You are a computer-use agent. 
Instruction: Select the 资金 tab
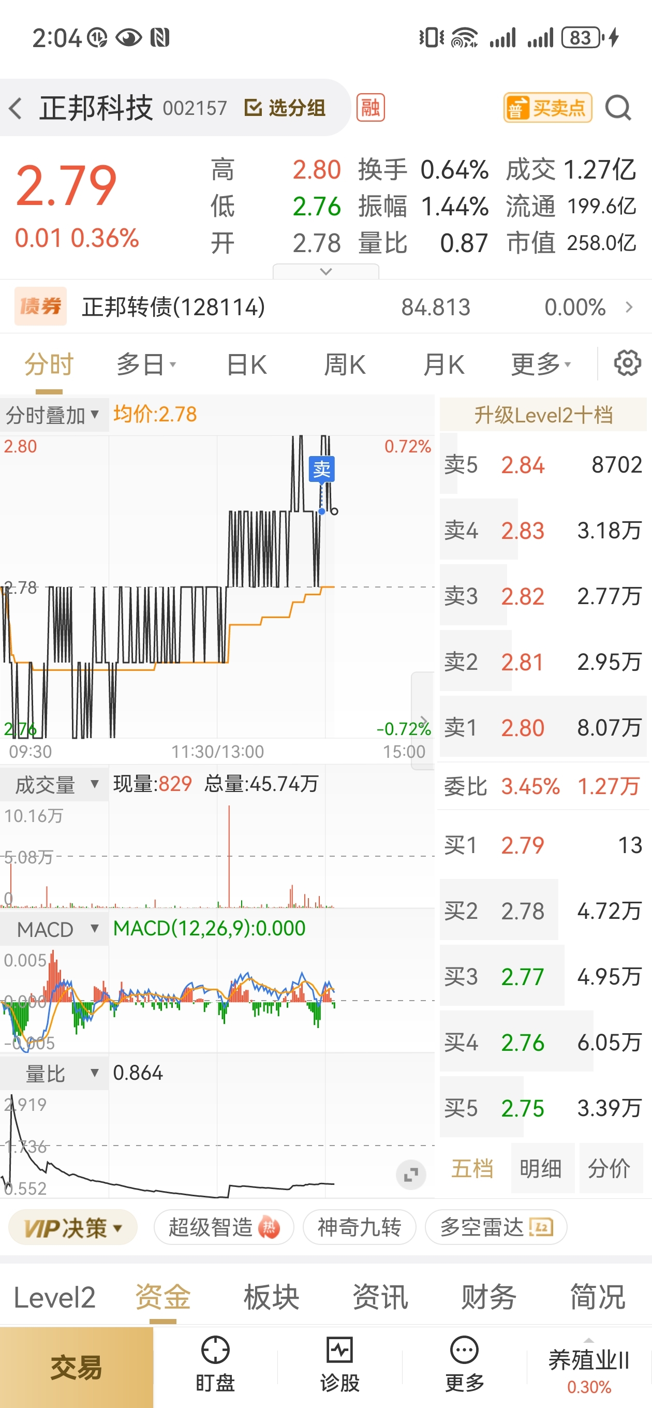[x=163, y=1298]
